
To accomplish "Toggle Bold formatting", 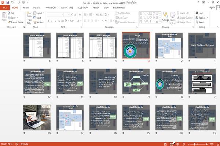I will (x=48, y=21).
